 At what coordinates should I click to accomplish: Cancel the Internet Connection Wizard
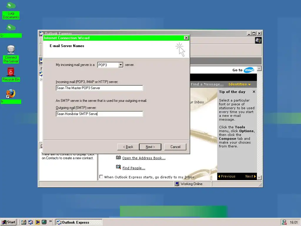point(175,147)
